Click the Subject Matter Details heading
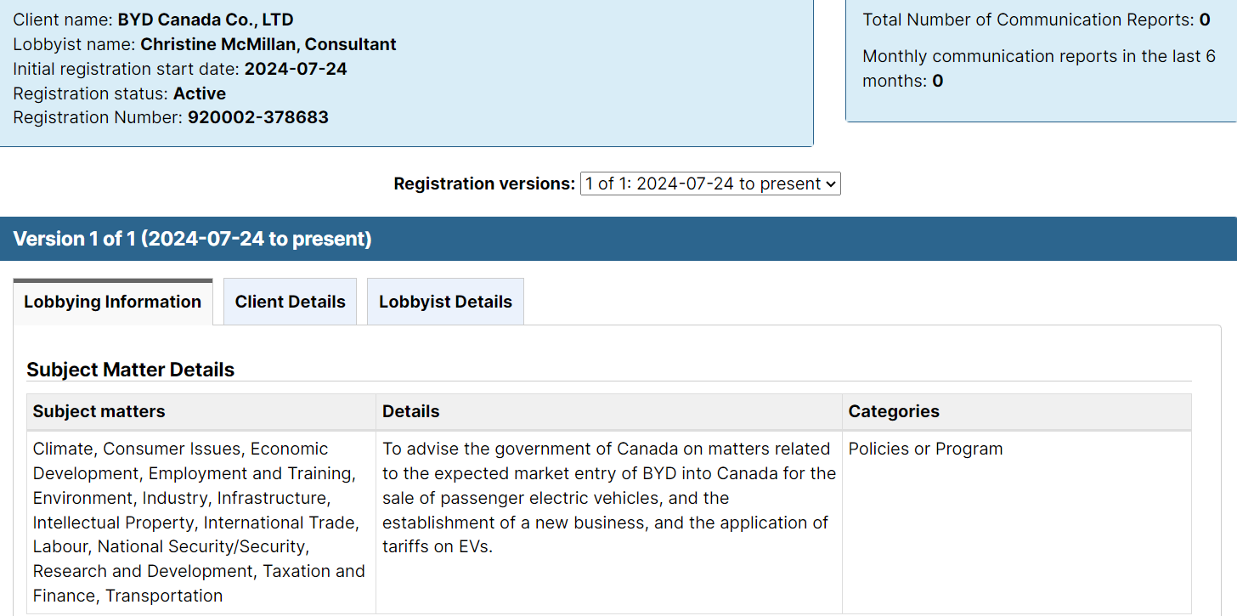 [x=131, y=370]
